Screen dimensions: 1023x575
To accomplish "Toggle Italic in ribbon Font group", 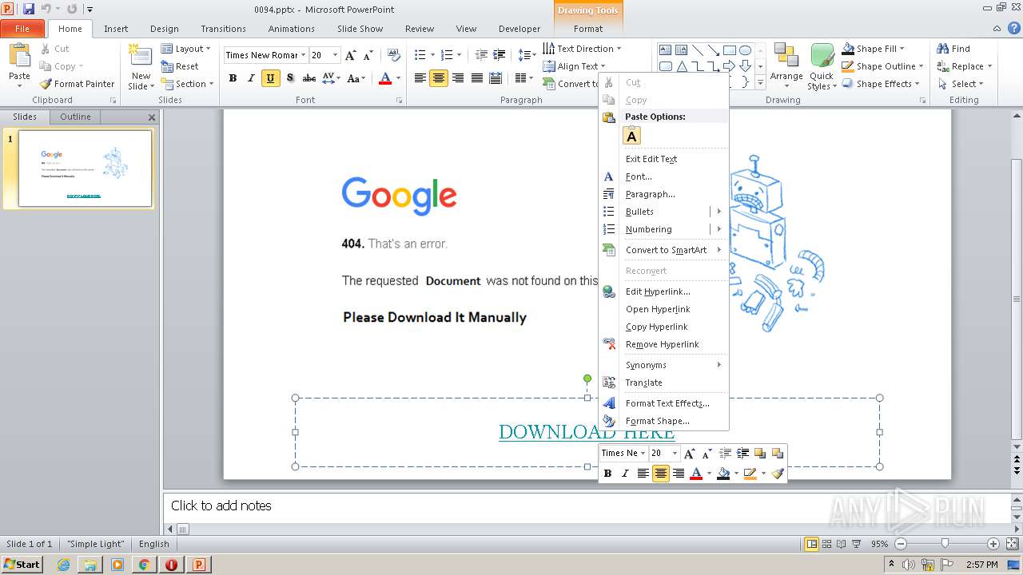I will 252,78.
